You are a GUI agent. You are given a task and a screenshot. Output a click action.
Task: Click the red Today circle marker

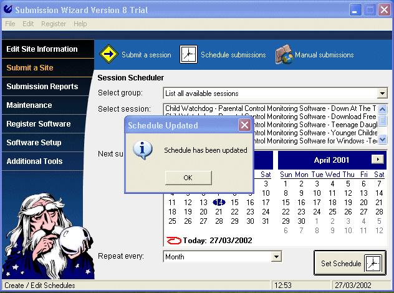(174, 241)
